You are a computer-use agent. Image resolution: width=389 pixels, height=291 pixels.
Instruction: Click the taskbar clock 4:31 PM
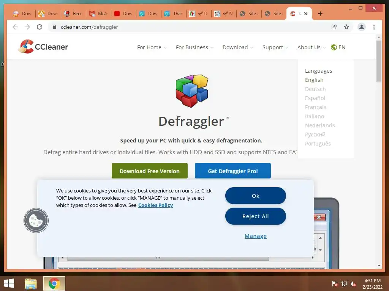coord(372,281)
